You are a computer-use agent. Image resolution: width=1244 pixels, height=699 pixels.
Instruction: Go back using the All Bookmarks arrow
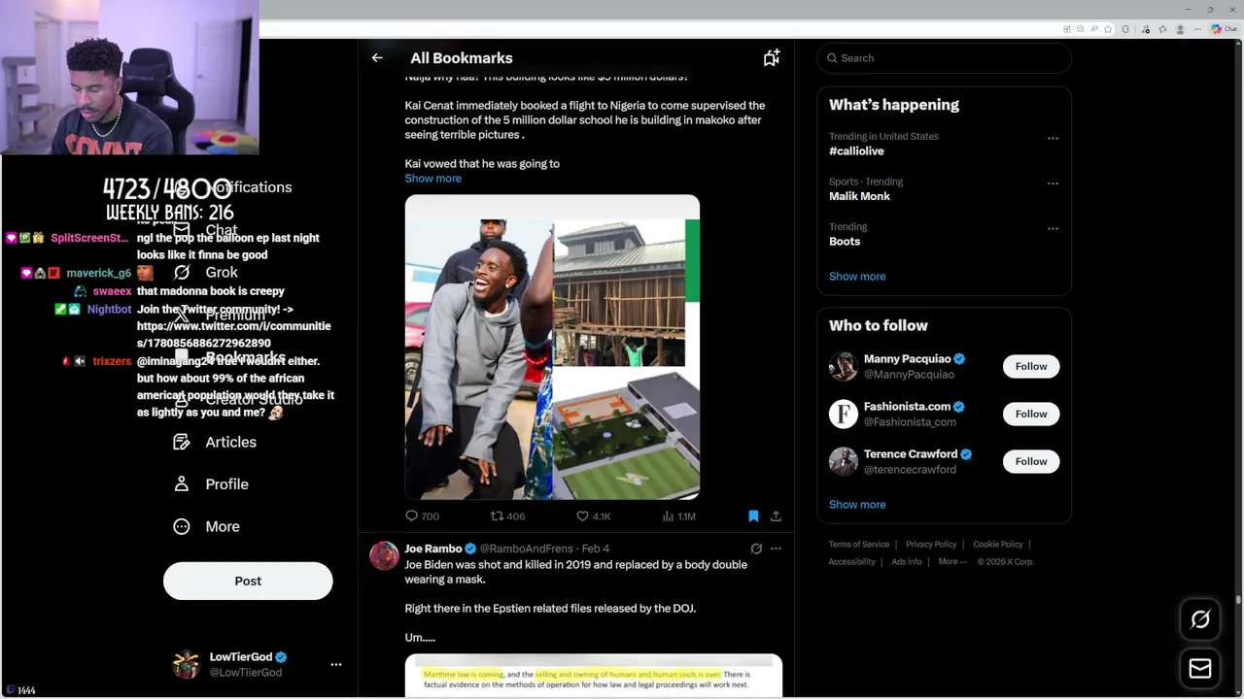click(377, 58)
